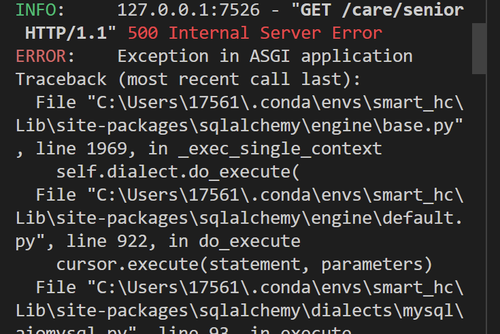
Task: Click the line 1969 text
Action: pos(82,149)
